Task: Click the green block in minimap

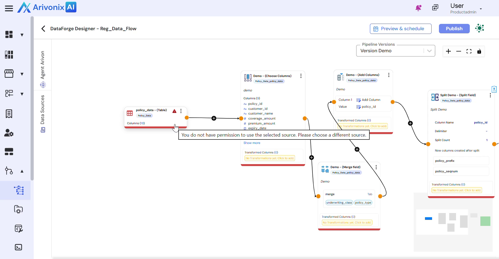Action: 485,221
